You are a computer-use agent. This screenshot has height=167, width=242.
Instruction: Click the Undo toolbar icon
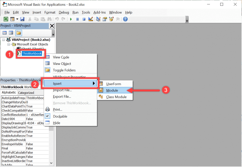point(57,19)
